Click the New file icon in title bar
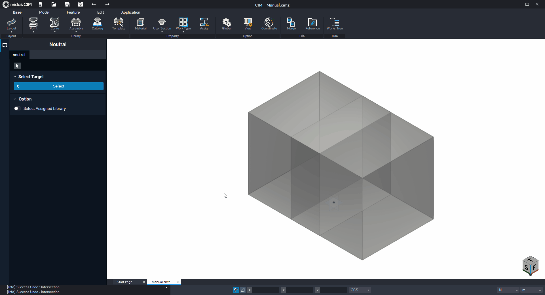Viewport: 545px width, 295px height. click(41, 4)
